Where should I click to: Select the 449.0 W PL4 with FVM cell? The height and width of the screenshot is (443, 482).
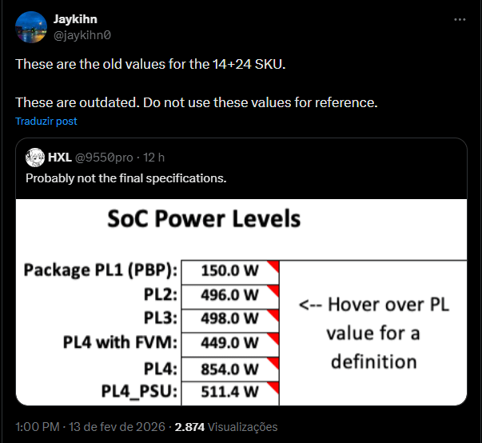[x=230, y=343]
